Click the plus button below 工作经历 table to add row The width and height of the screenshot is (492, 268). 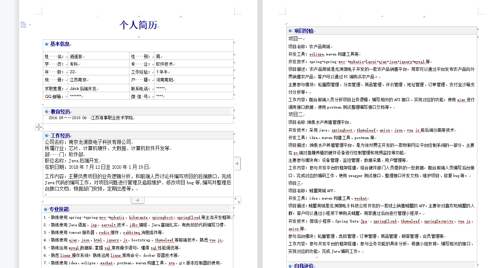coord(138,200)
